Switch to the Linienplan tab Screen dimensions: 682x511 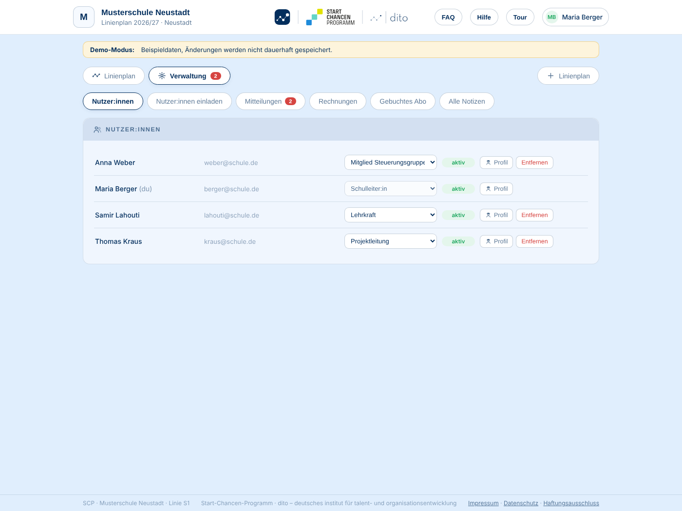click(x=114, y=76)
